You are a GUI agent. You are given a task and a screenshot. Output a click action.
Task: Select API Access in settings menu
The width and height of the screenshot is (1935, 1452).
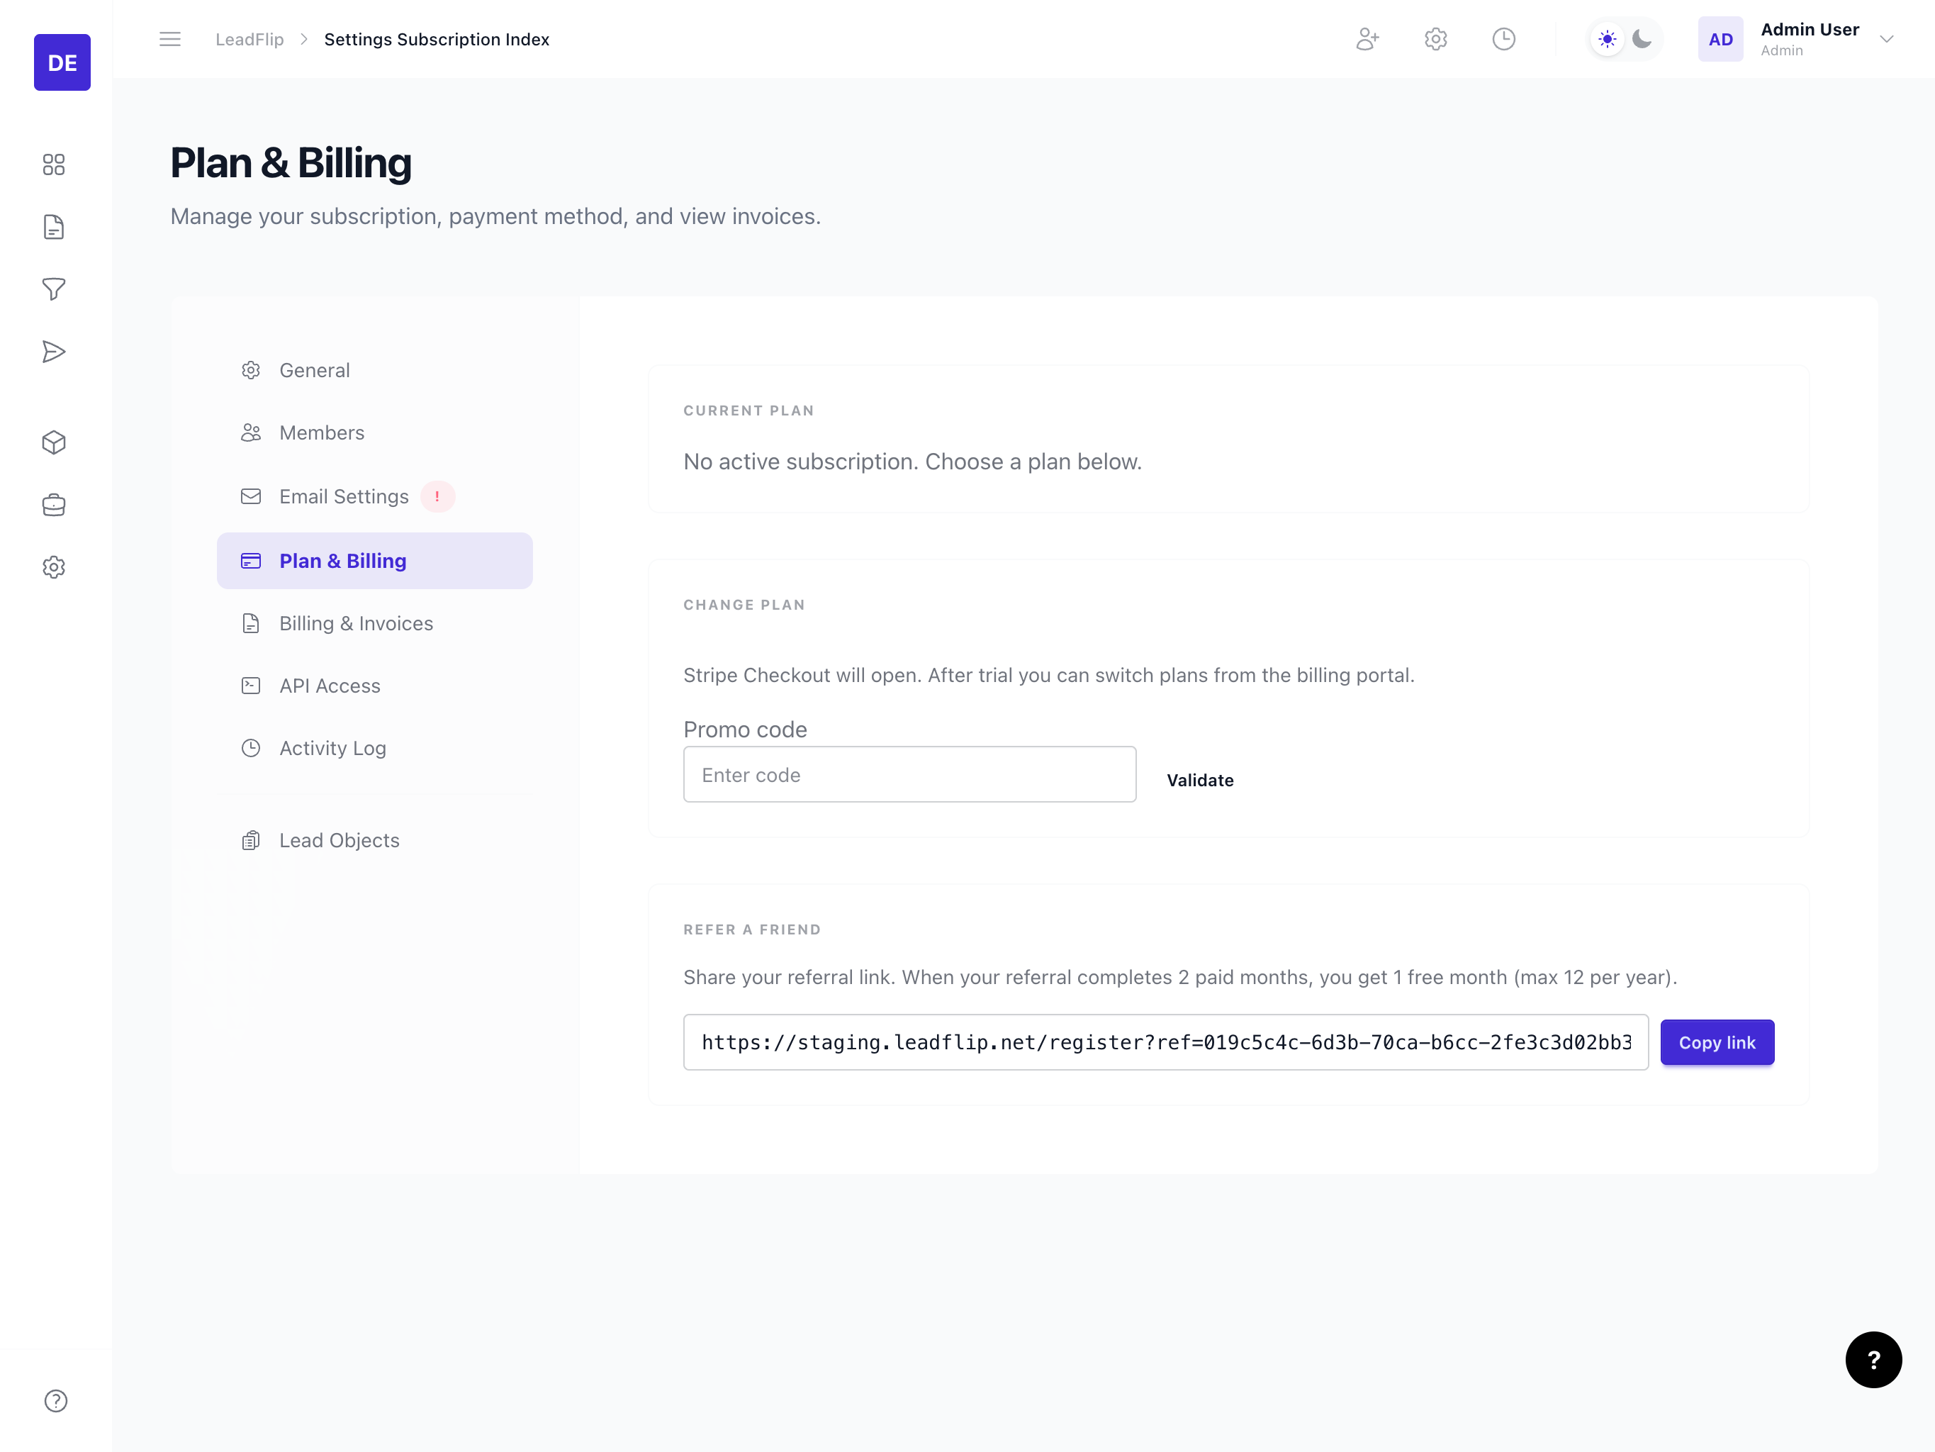329,686
